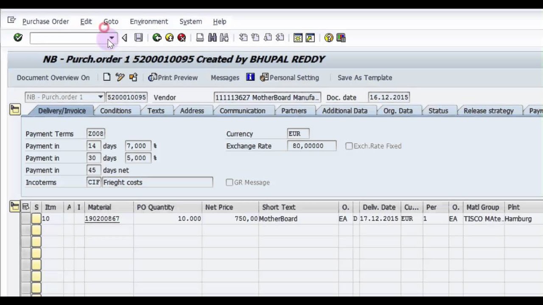Click the red Cancel icon
The width and height of the screenshot is (543, 305).
[x=182, y=38]
